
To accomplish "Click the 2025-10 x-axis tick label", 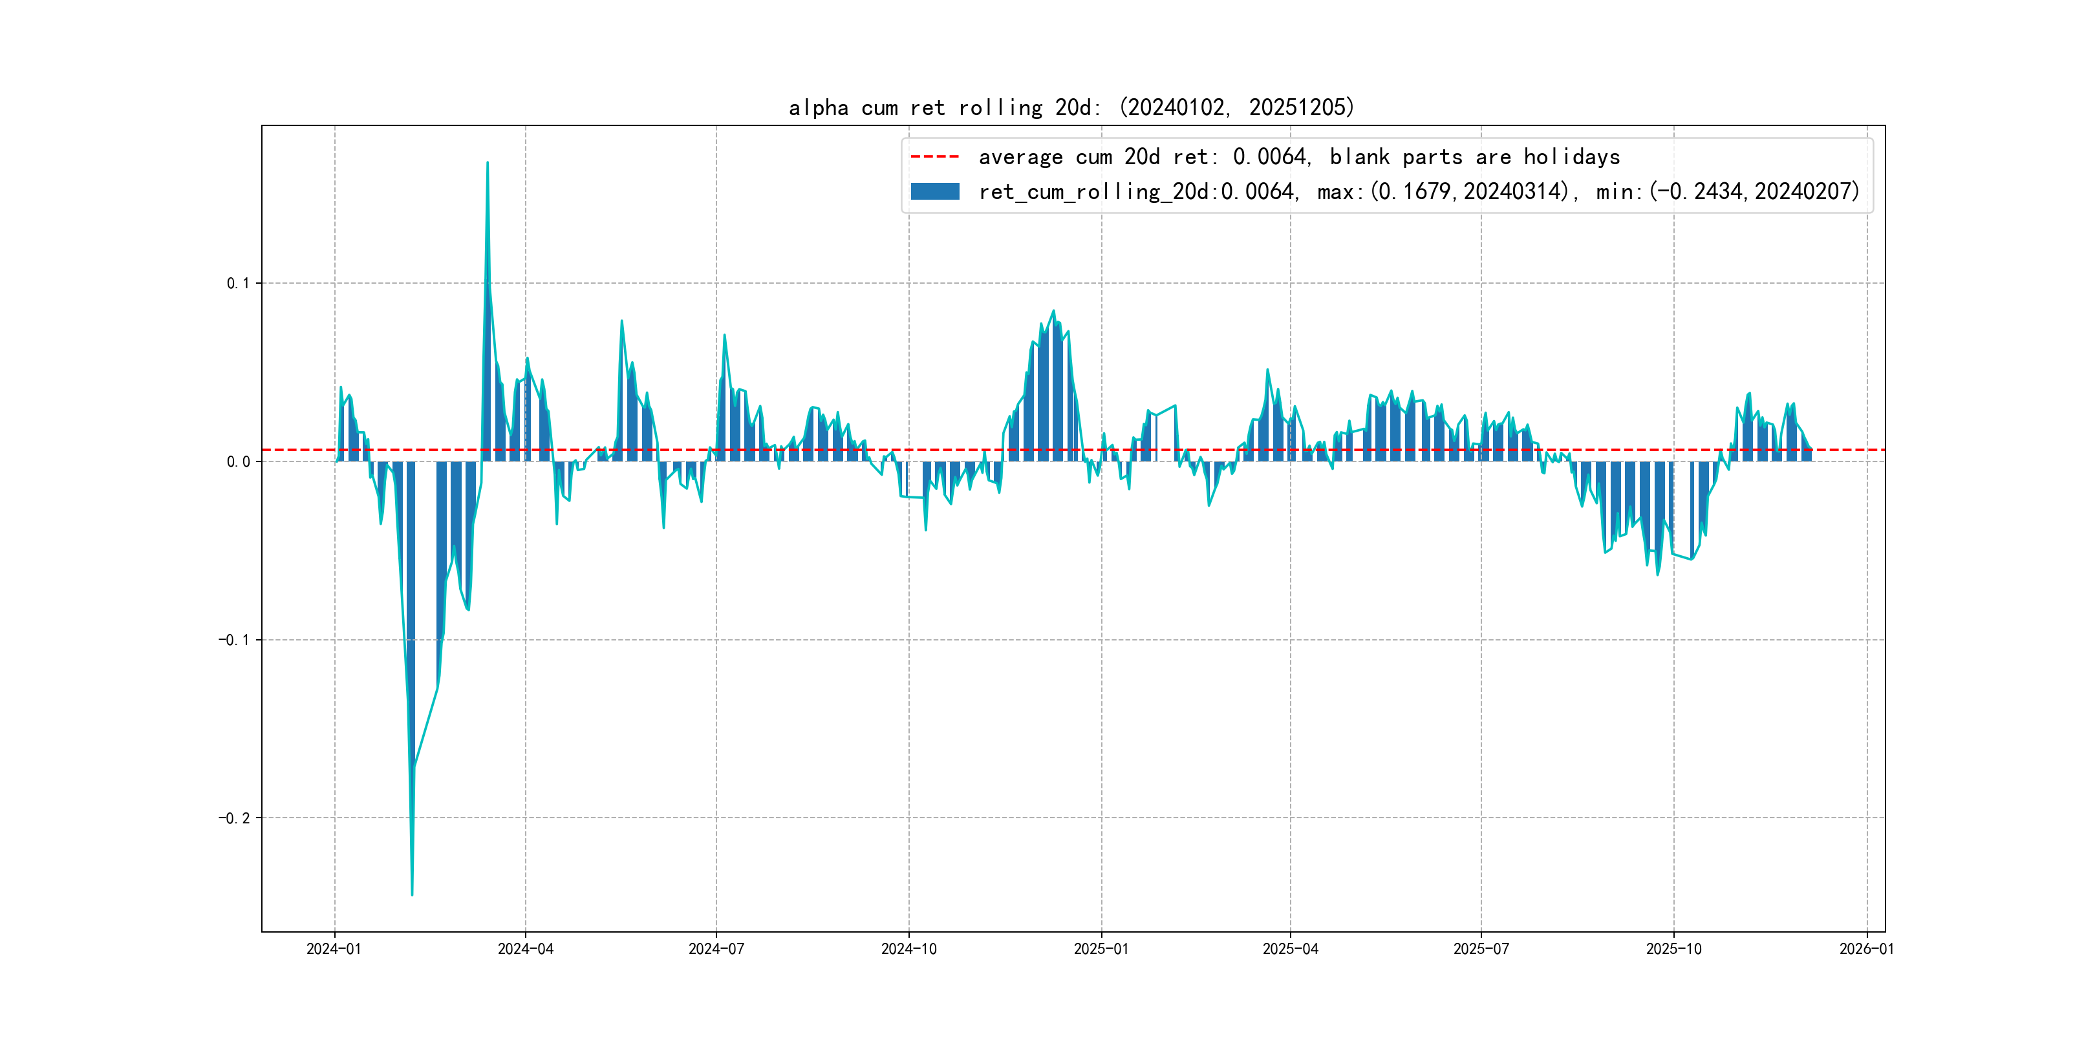I will tap(1673, 949).
